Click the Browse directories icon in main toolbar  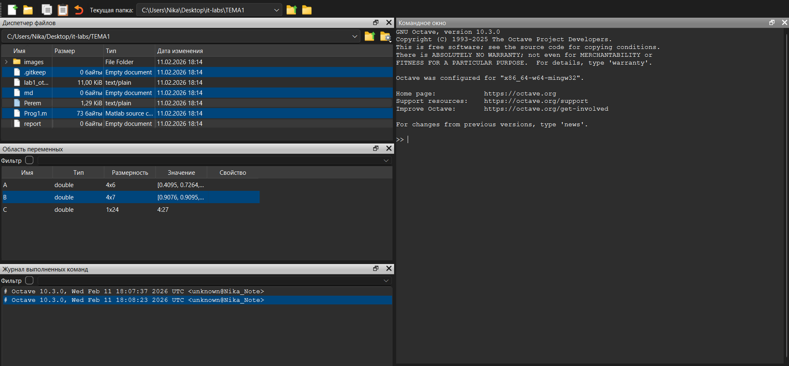(307, 10)
